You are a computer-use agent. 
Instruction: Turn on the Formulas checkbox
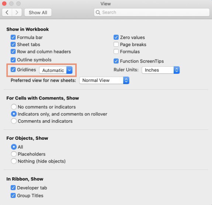pos(116,52)
